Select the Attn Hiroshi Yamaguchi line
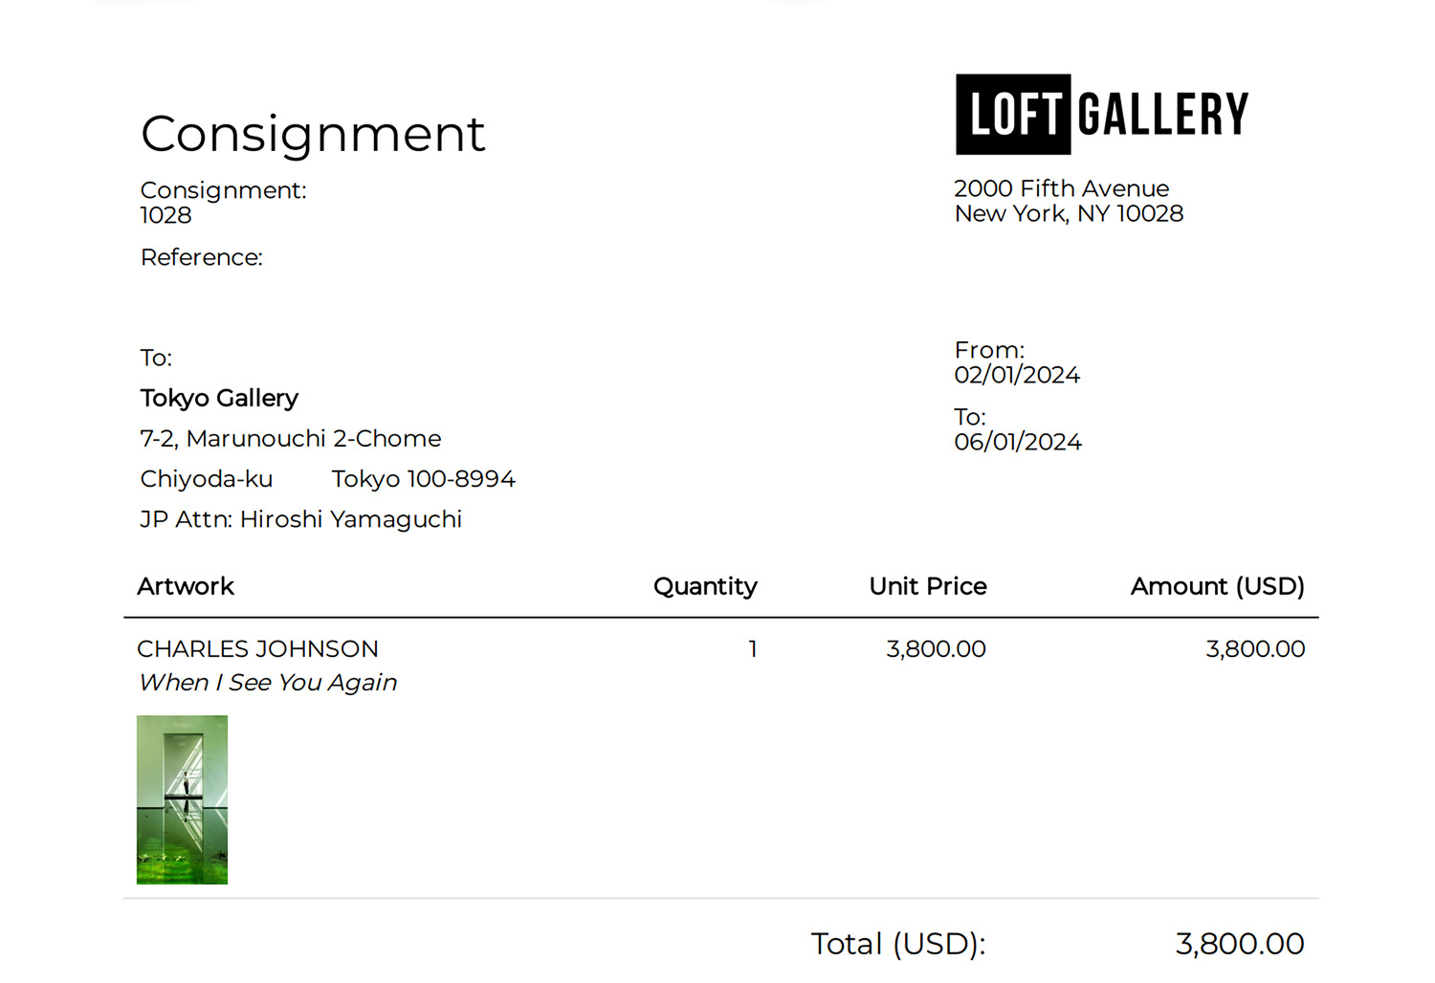Image resolution: width=1435 pixels, height=983 pixels. click(300, 519)
